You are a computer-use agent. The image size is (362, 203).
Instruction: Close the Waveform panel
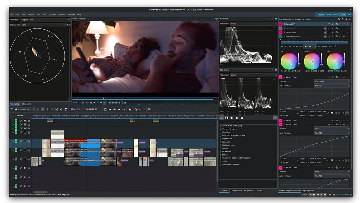276,18
